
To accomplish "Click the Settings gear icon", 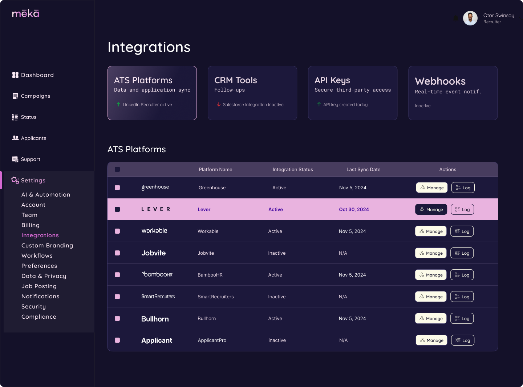I will 15,180.
